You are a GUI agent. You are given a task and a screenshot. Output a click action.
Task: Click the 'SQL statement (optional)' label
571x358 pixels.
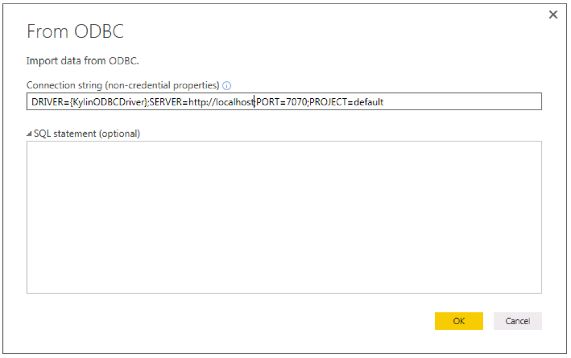pos(87,133)
